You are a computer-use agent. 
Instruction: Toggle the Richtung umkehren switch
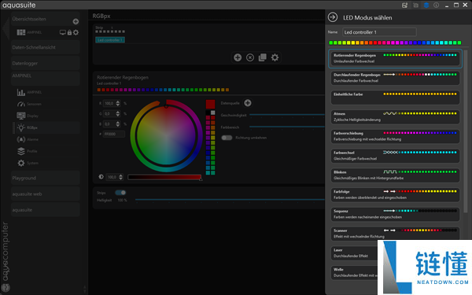(227, 138)
